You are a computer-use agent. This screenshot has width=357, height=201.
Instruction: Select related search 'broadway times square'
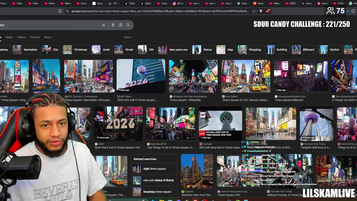[x=154, y=192]
